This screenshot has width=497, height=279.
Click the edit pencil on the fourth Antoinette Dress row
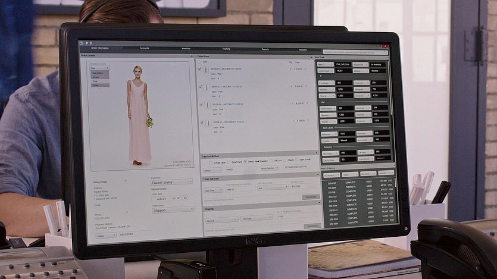point(308,120)
